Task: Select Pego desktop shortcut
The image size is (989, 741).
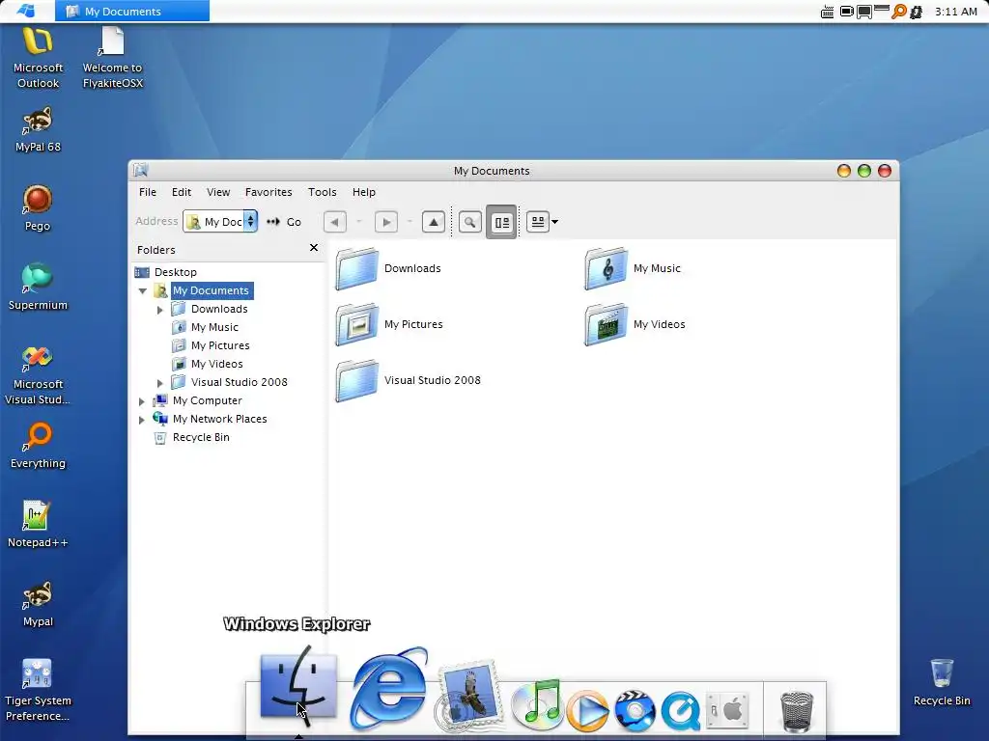Action: pyautogui.click(x=38, y=208)
